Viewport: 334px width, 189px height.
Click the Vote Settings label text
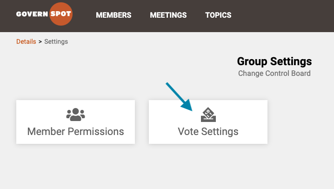[x=208, y=132]
